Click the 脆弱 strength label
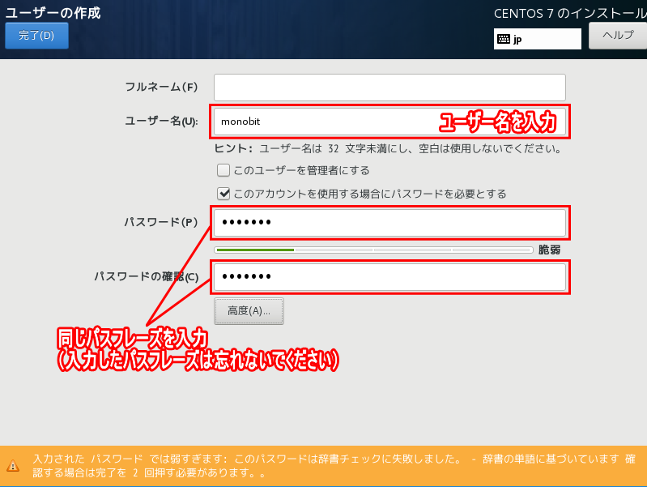The image size is (647, 487). (549, 250)
